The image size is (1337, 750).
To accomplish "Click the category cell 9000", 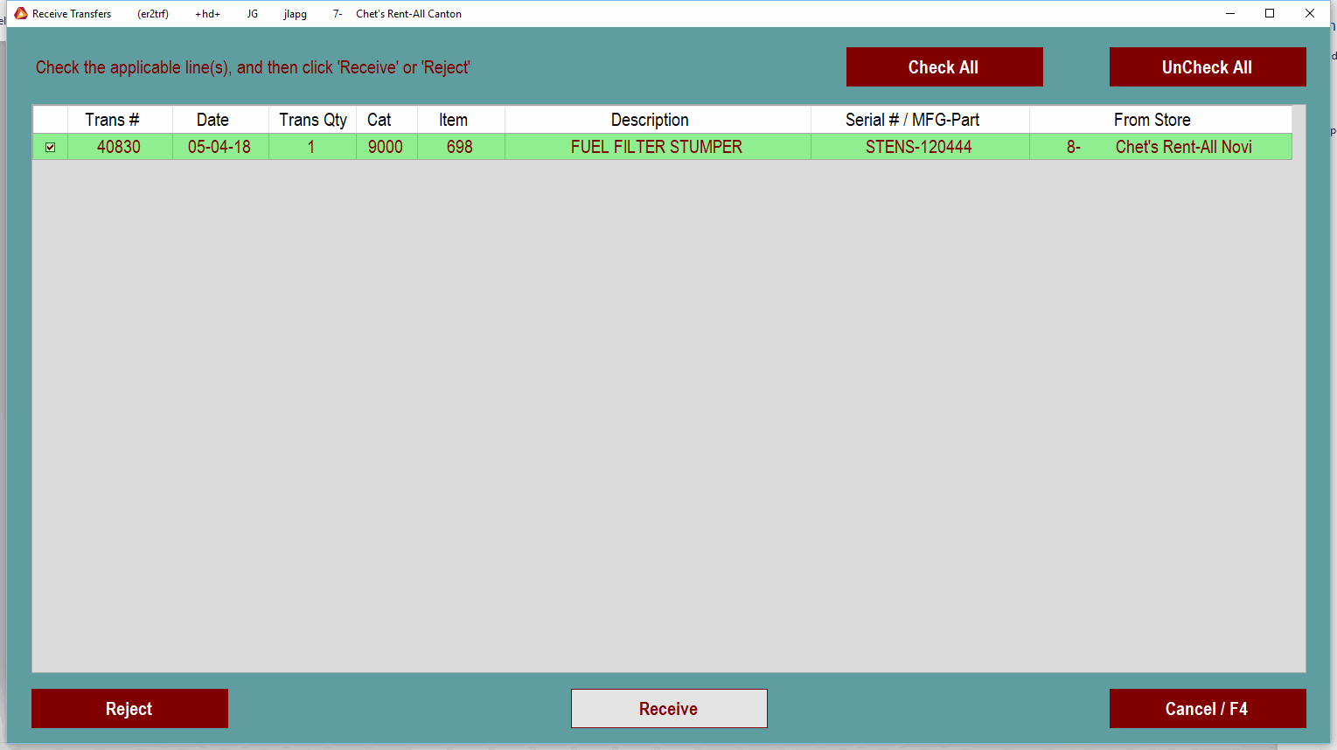I will click(x=386, y=147).
